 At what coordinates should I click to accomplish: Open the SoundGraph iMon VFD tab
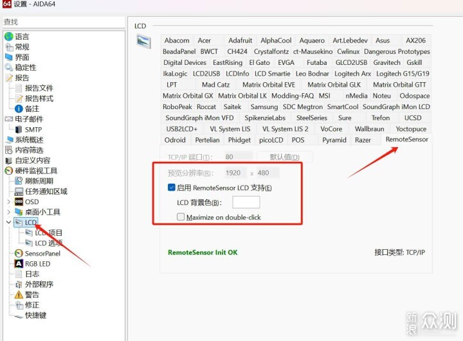click(x=199, y=118)
